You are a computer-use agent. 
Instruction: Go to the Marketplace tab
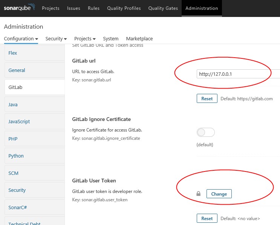(139, 39)
